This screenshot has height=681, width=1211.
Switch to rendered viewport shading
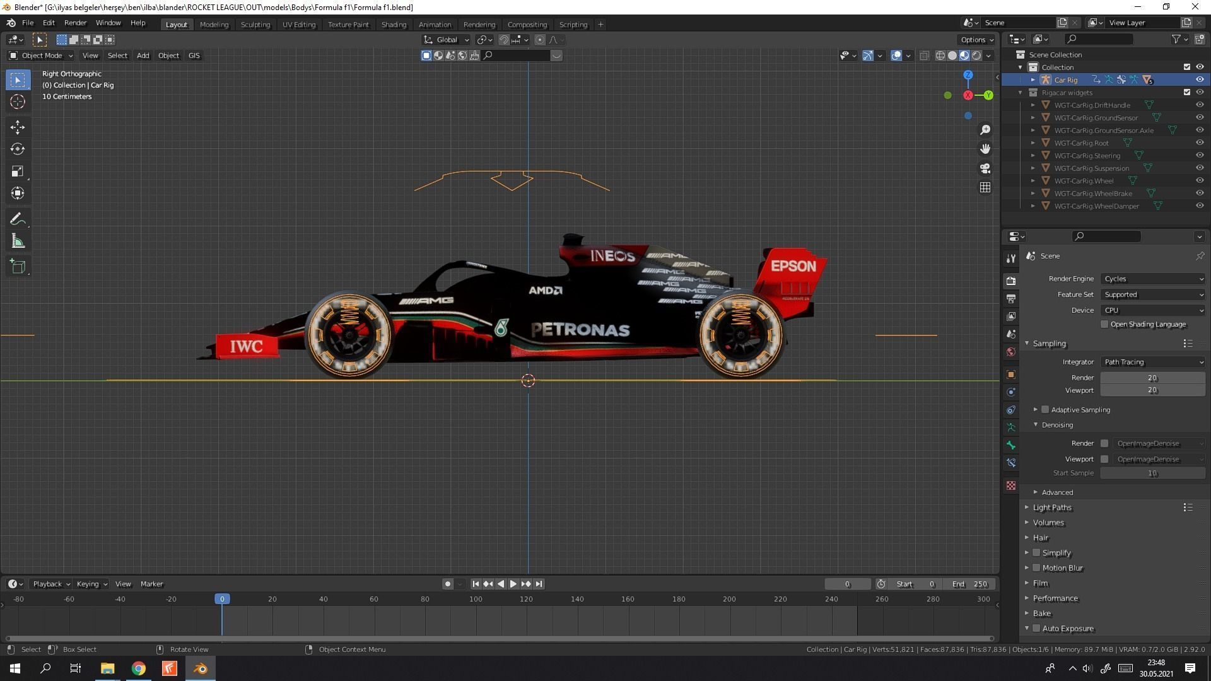point(976,55)
